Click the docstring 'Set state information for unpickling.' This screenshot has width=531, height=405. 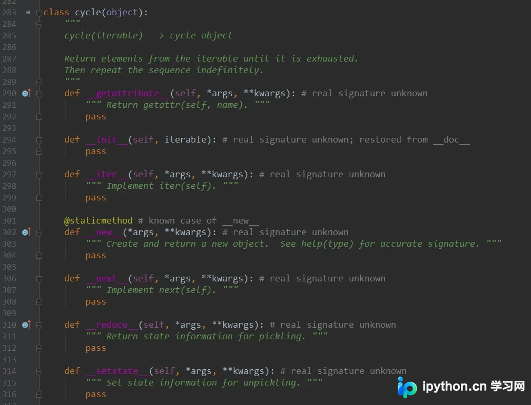click(x=203, y=383)
